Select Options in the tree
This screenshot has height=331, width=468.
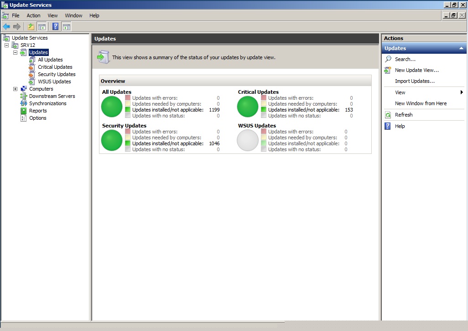[x=37, y=118]
